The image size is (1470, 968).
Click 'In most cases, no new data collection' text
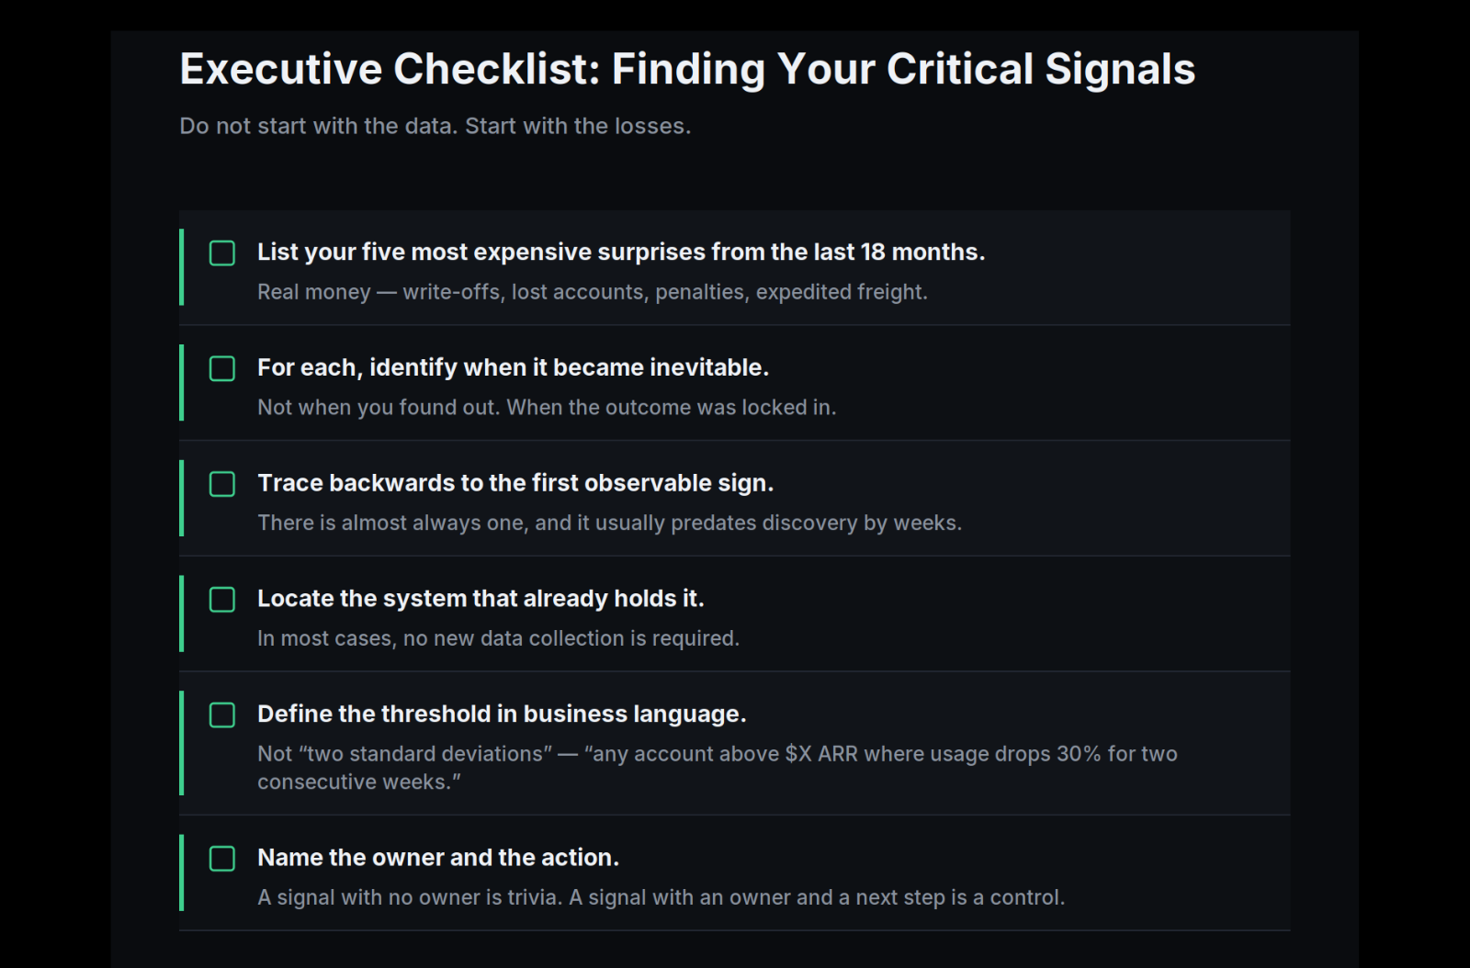[498, 638]
